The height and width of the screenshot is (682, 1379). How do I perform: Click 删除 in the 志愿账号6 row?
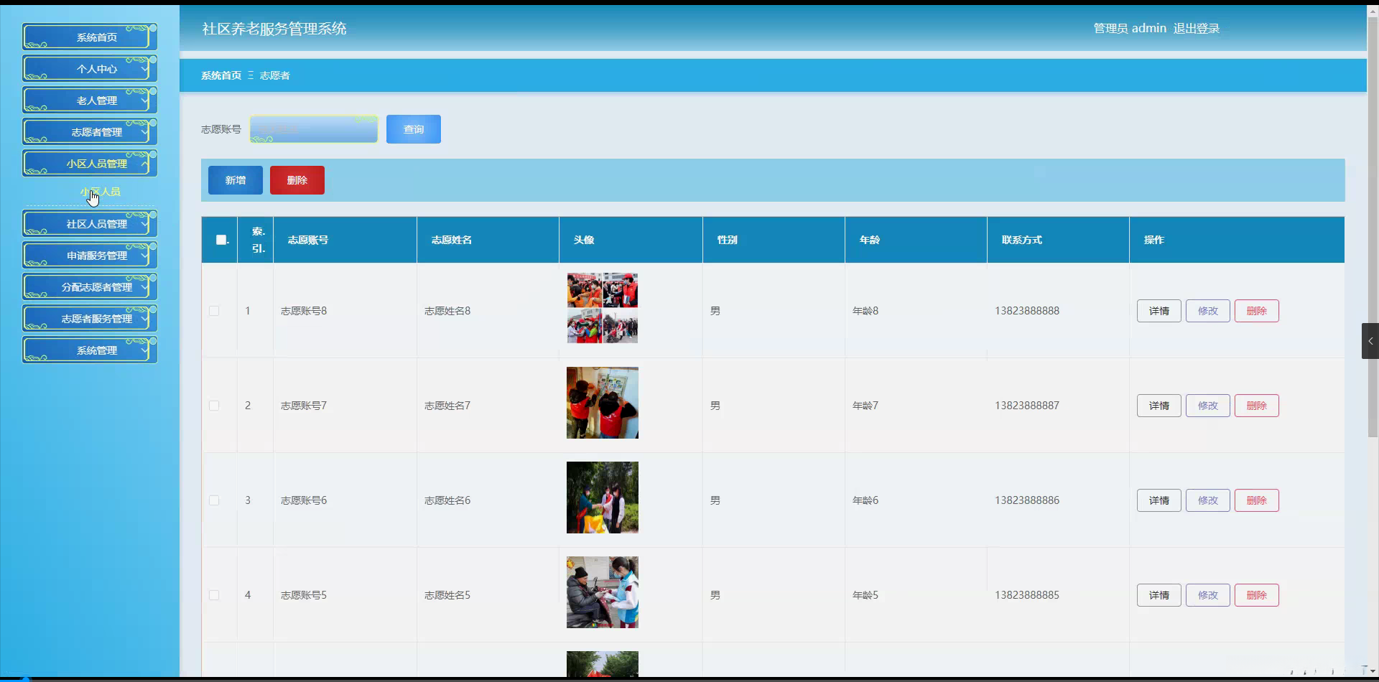click(x=1257, y=500)
